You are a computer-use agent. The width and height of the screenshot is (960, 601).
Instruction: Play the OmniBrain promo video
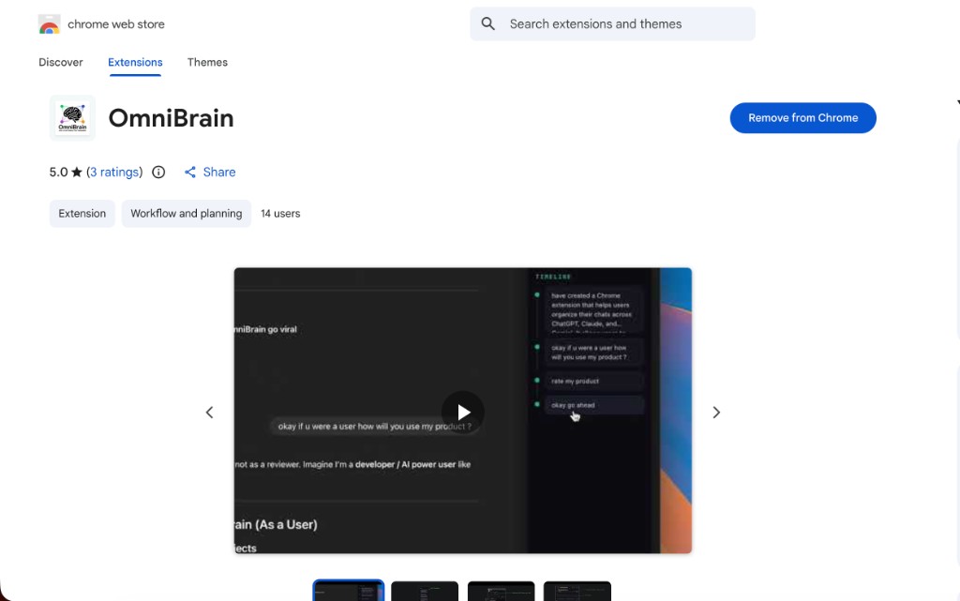tap(463, 412)
